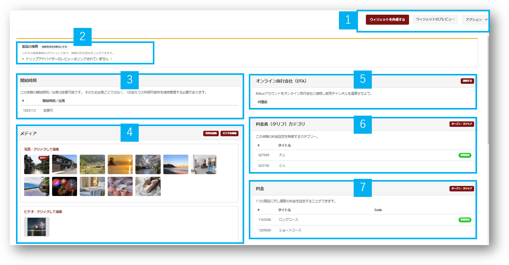Click the 初期設定 badge on ロングコース row
The height and width of the screenshot is (265, 509).
pos(465,220)
